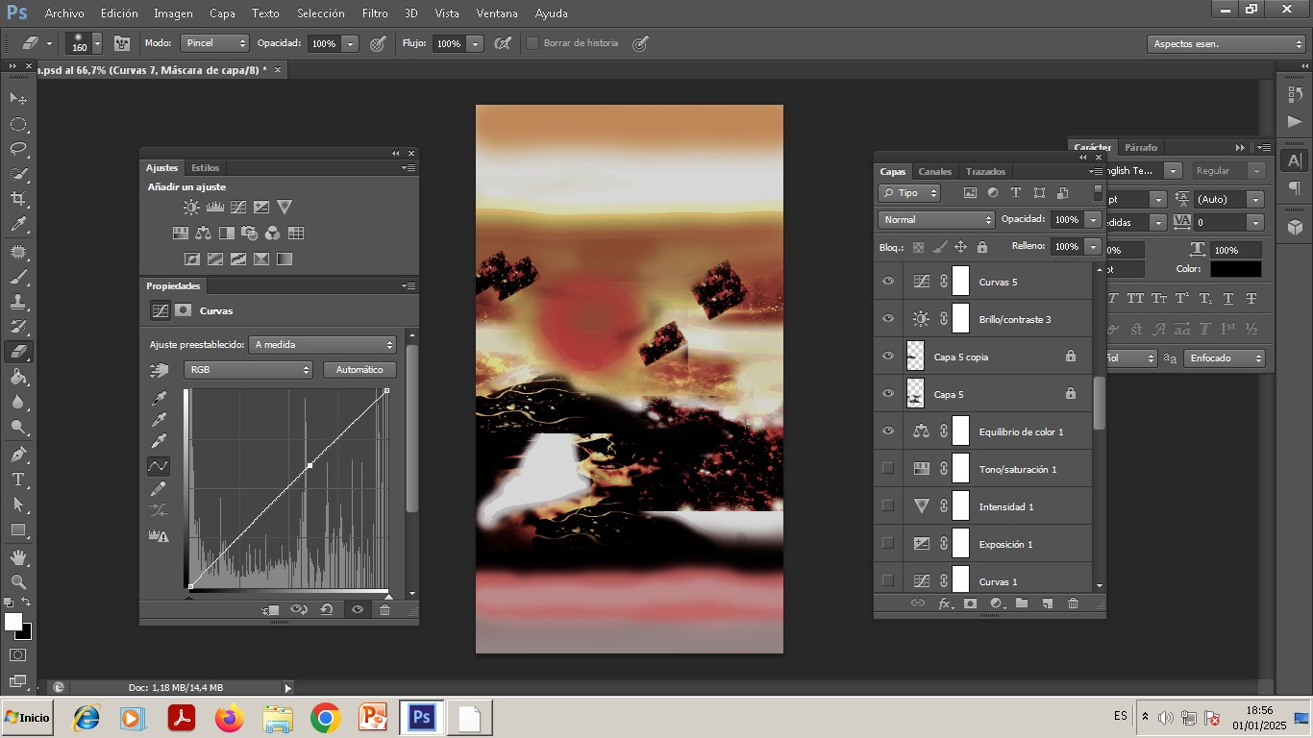1313x738 pixels.
Task: Open the blend mode dropdown showing Normal
Action: click(936, 220)
